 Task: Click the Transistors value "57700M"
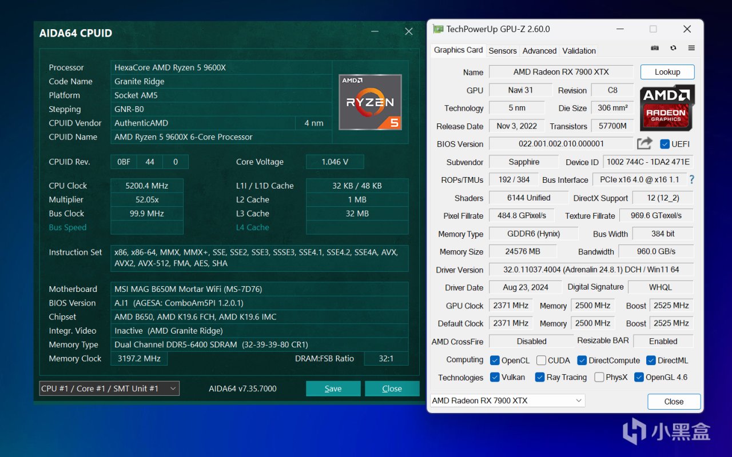612,126
